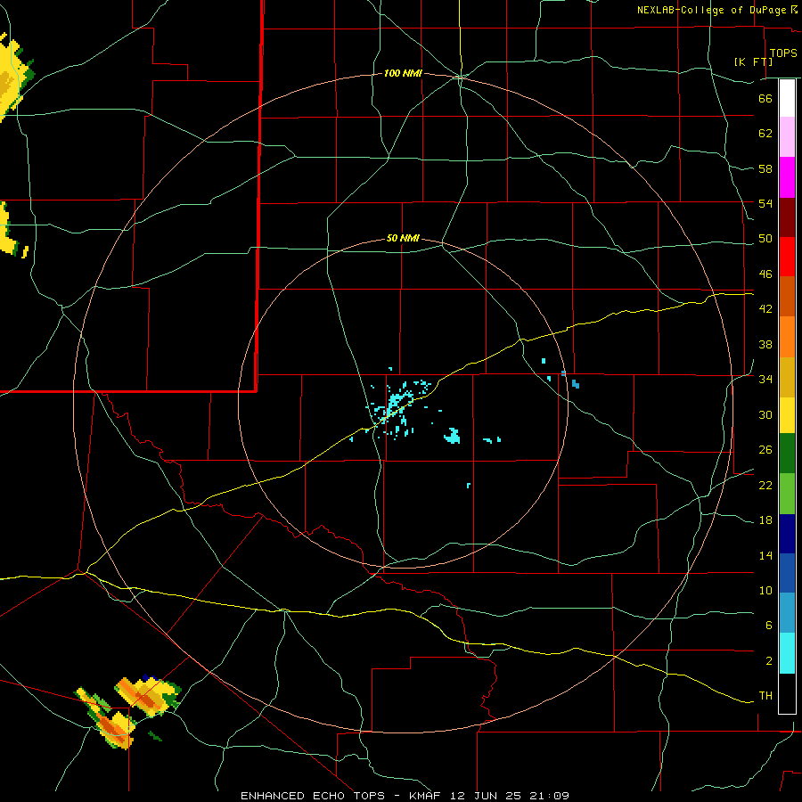Click the TH legend label
802x802 pixels.
765,696
